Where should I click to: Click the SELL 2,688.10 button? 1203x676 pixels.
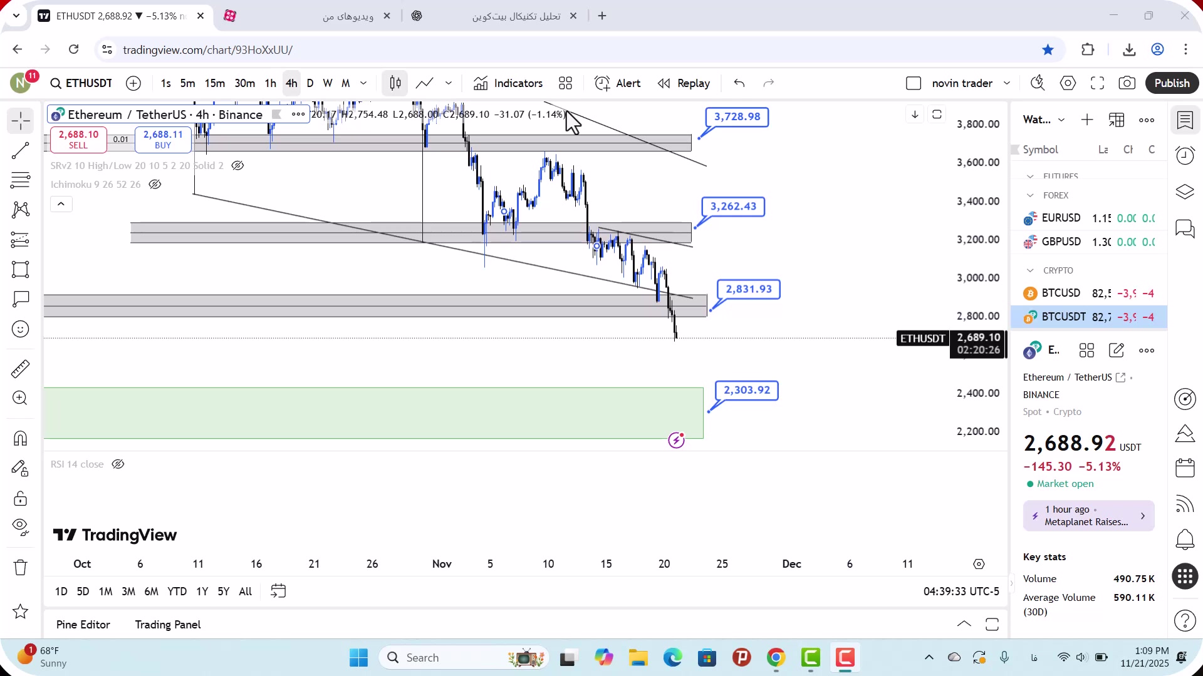click(x=78, y=139)
